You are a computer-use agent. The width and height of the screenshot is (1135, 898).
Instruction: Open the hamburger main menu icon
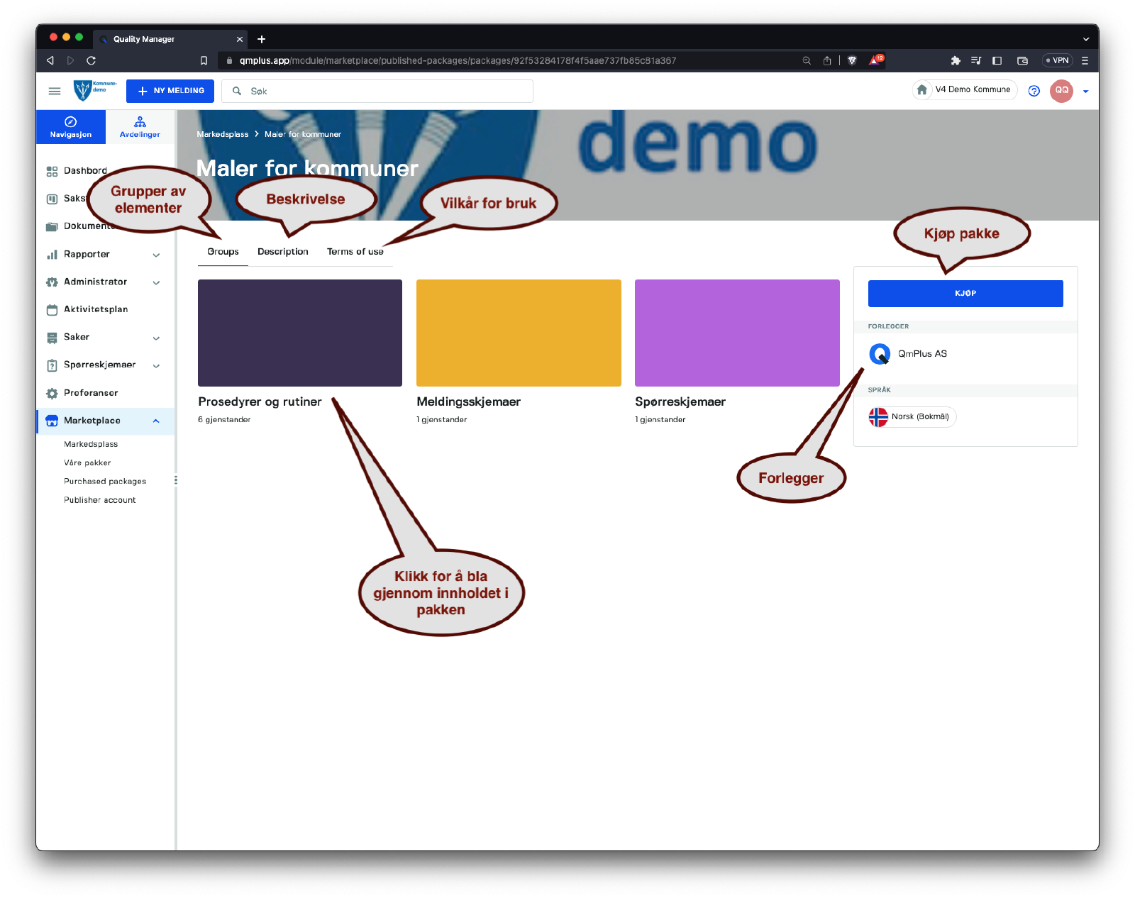[55, 91]
